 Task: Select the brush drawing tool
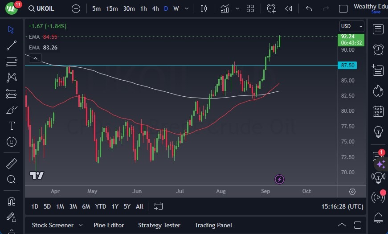click(x=12, y=110)
